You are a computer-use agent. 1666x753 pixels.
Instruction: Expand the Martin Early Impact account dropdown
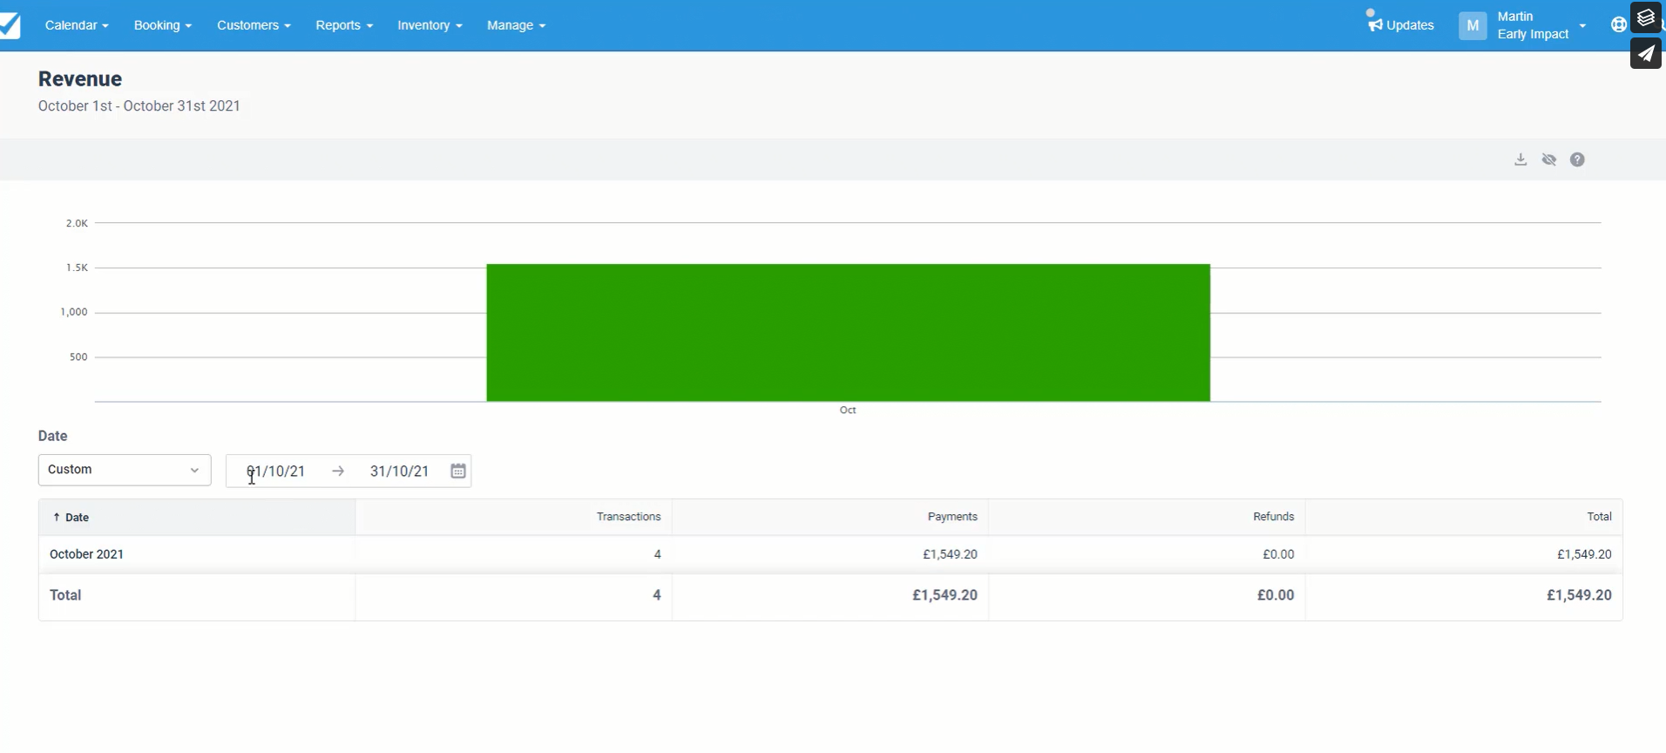coord(1541,25)
